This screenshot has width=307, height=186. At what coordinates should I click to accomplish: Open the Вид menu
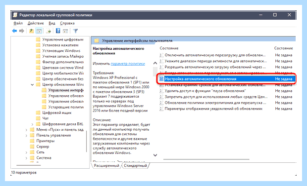tap(52, 23)
